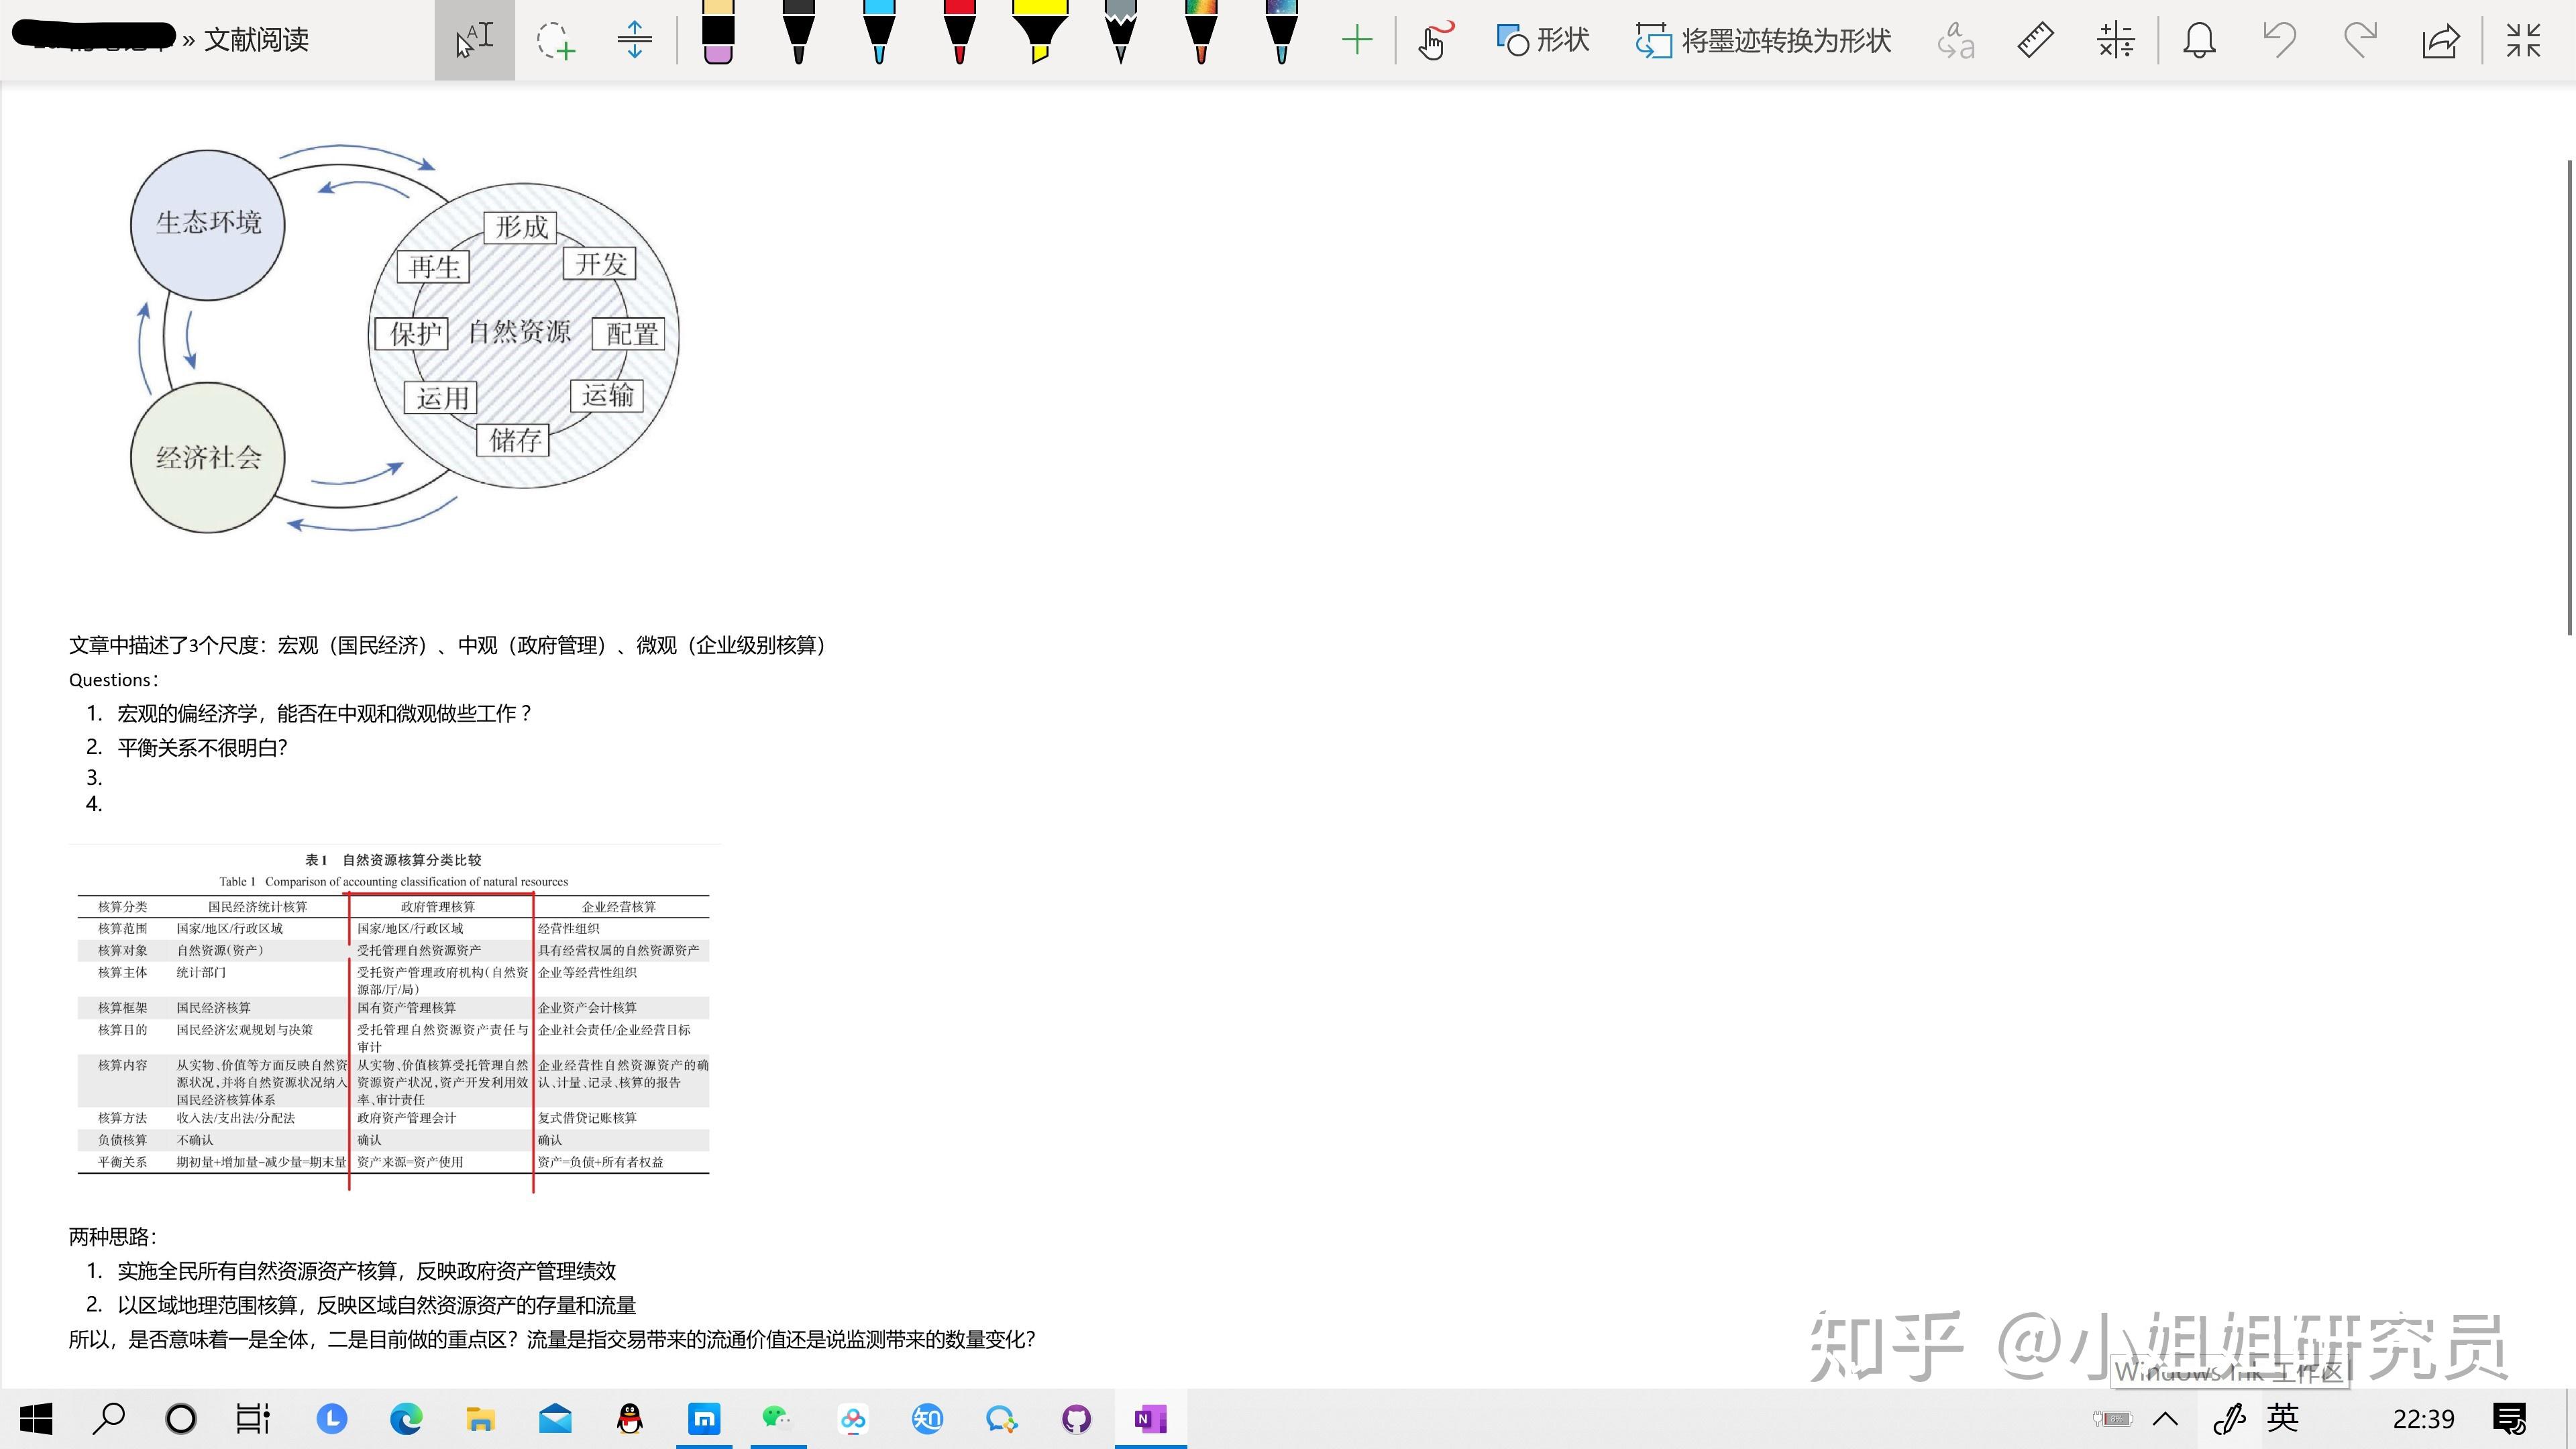
Task: Undo the last action
Action: [2279, 41]
